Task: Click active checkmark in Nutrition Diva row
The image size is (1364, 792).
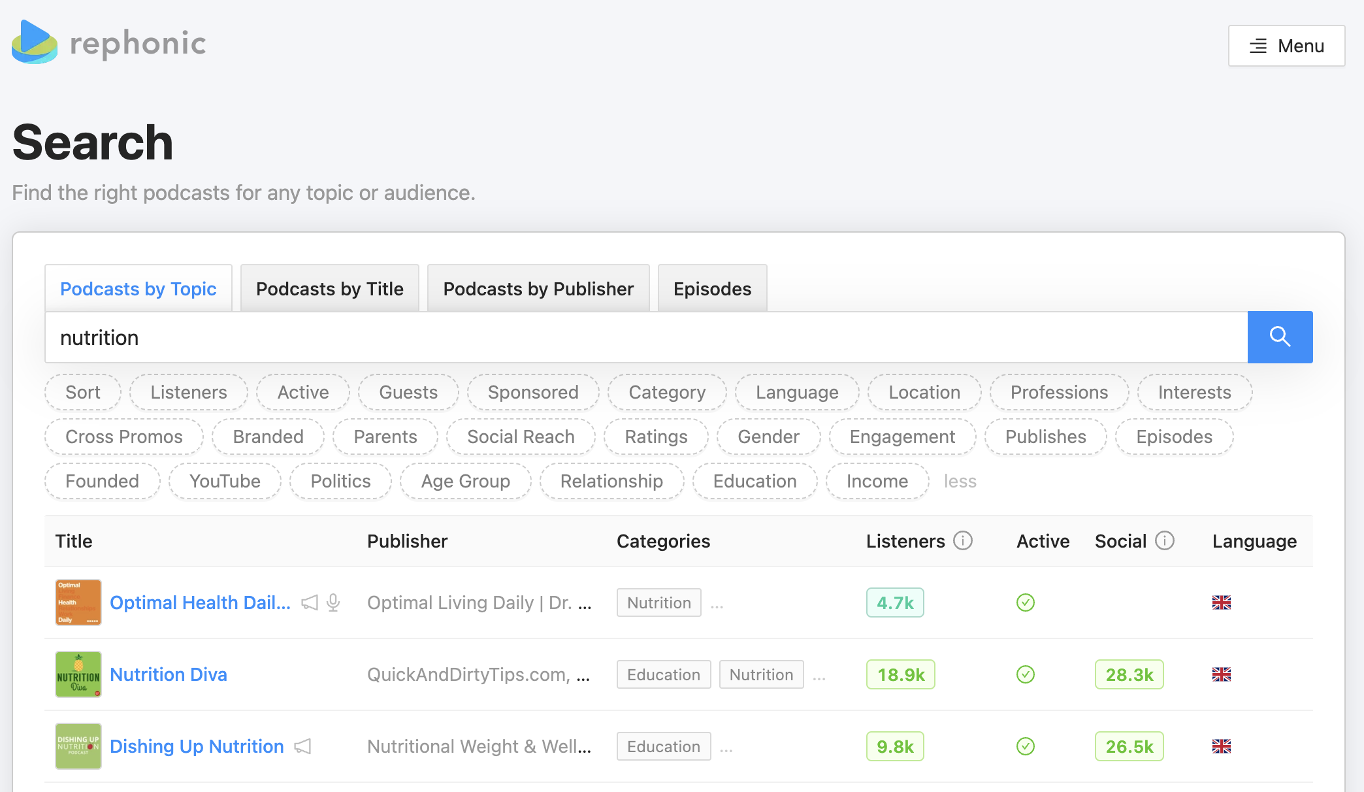Action: 1026,674
